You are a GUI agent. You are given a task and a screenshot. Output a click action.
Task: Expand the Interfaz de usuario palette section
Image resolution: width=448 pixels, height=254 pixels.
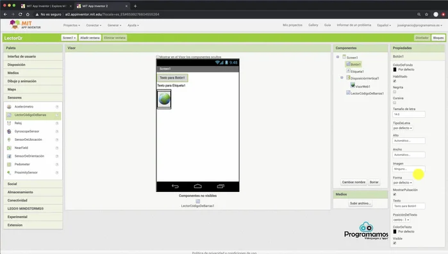pos(33,56)
